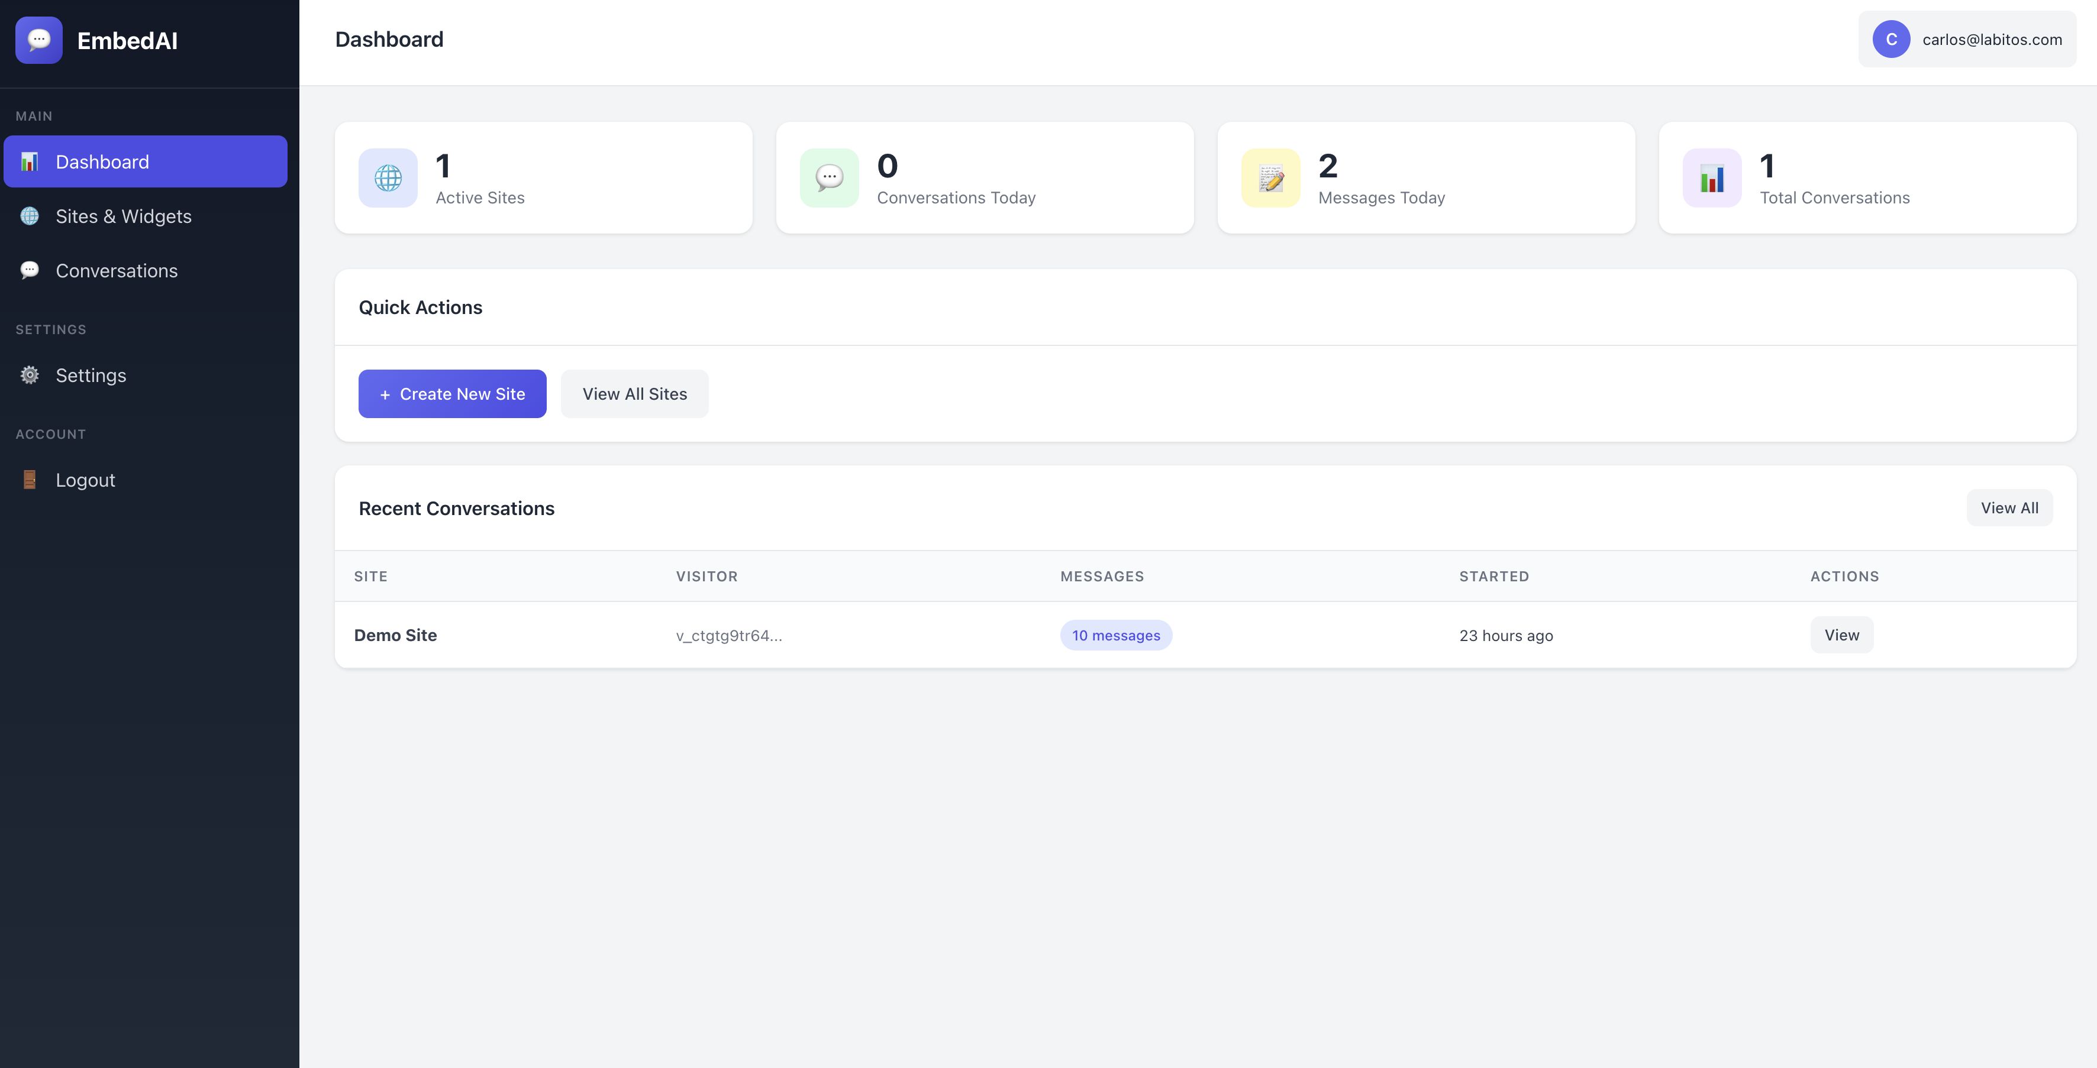
Task: Click the EmbedAI chat bubble logo icon
Action: click(x=38, y=40)
